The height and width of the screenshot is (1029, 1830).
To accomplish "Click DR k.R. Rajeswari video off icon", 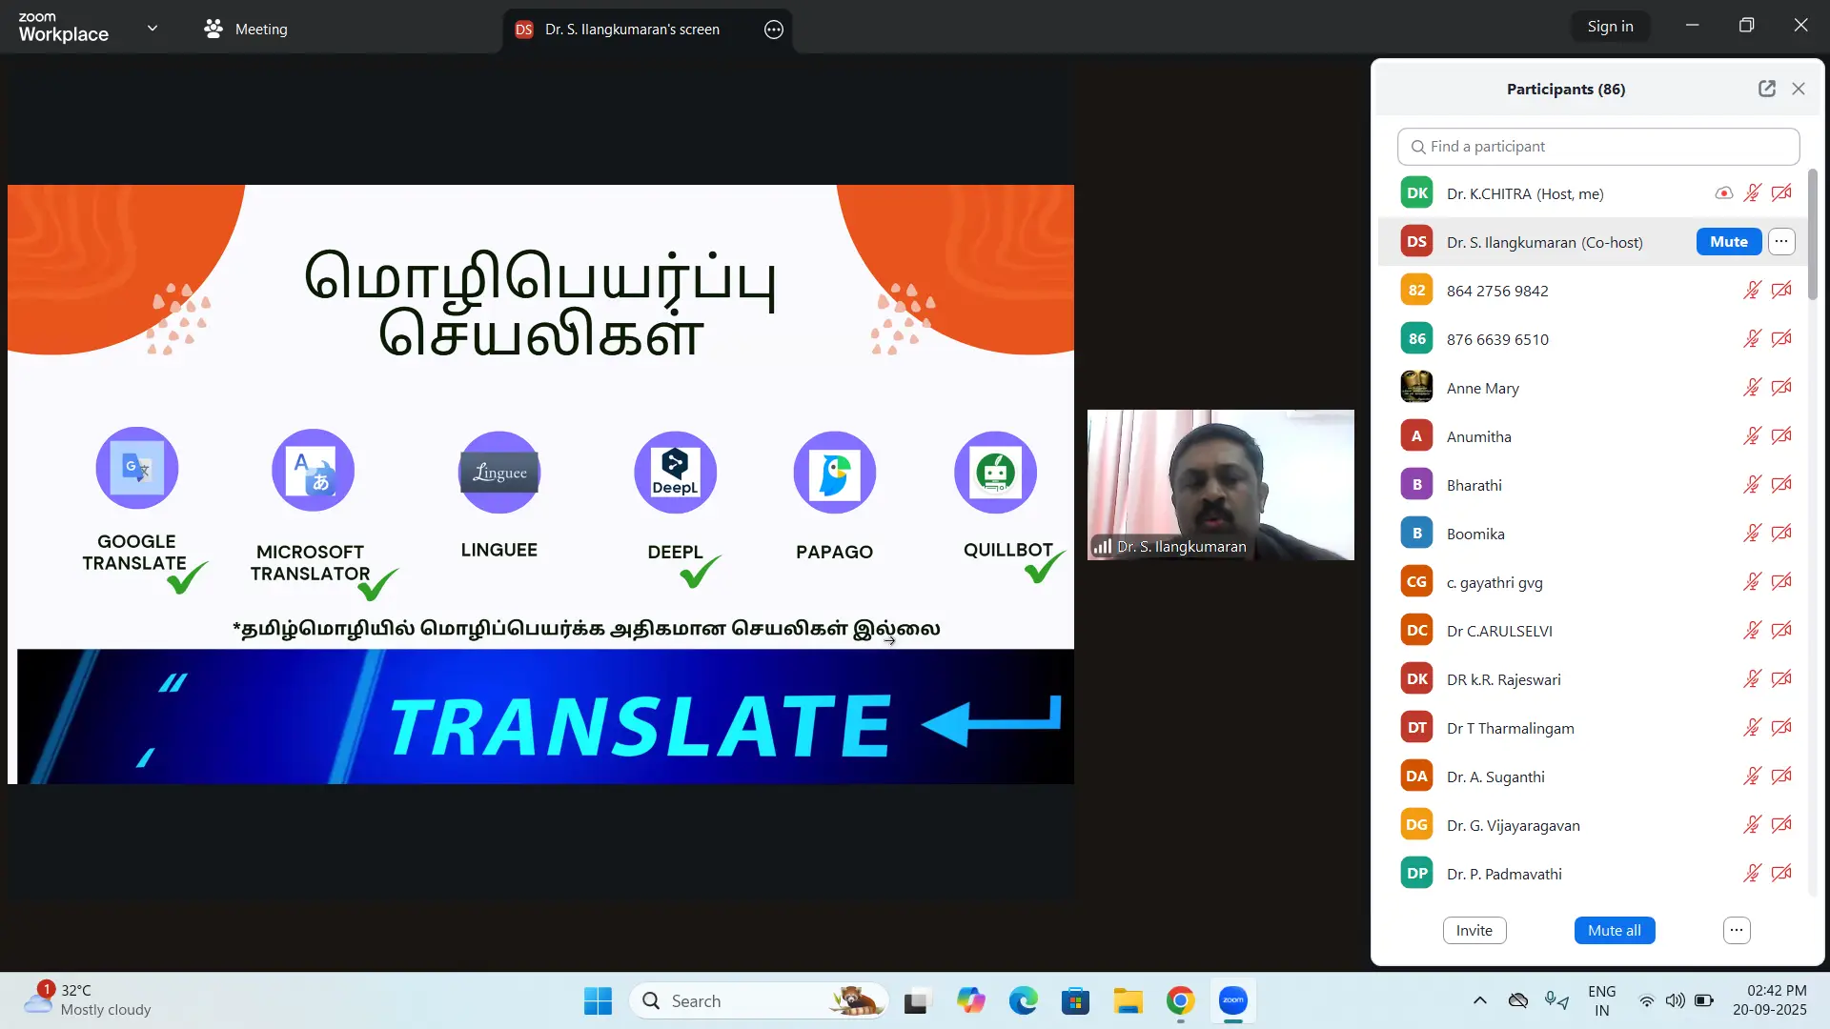I will 1781,679.
